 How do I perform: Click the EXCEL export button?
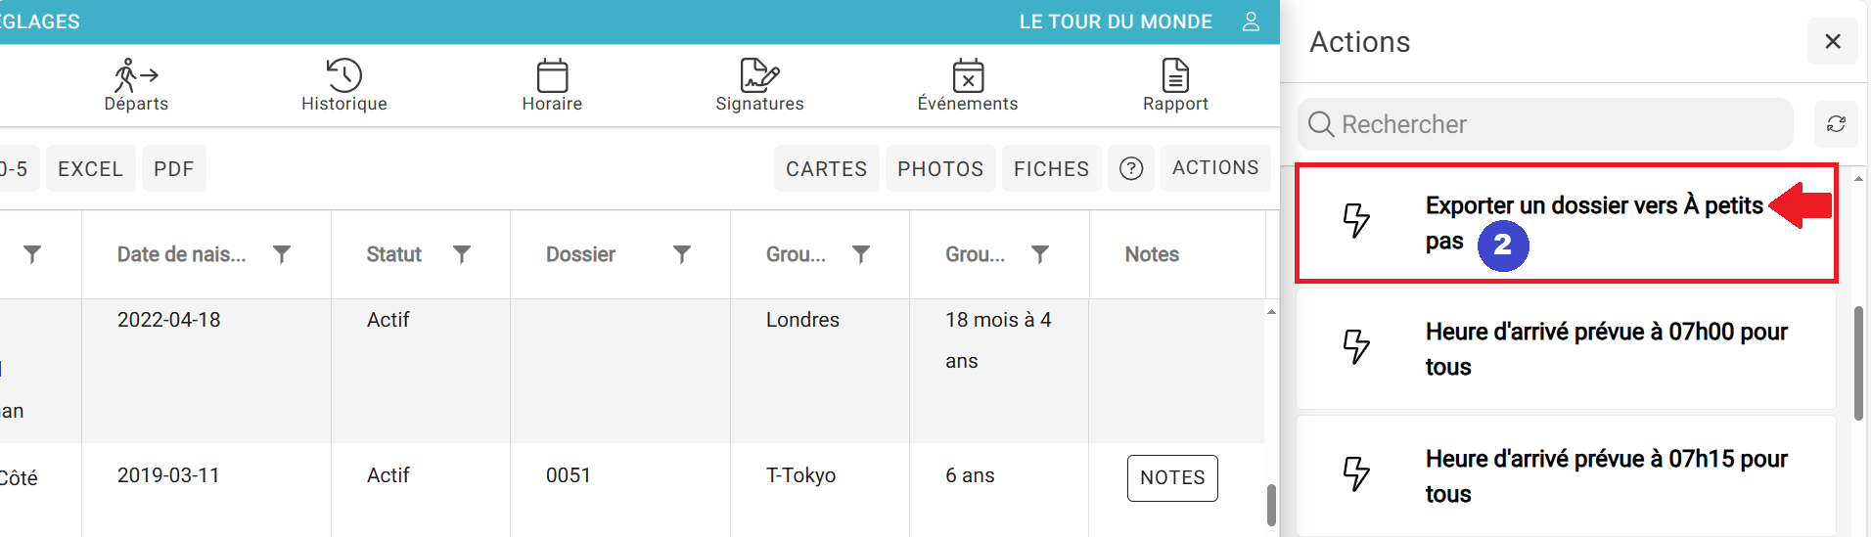point(90,168)
